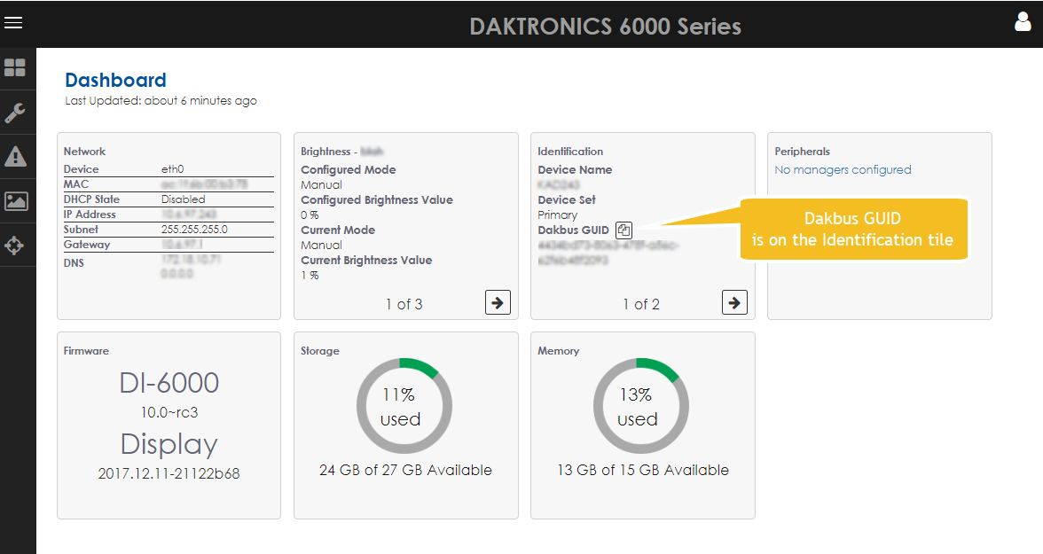The height and width of the screenshot is (554, 1043).
Task: Select the crosshair diagnostics icon
Action: [15, 246]
